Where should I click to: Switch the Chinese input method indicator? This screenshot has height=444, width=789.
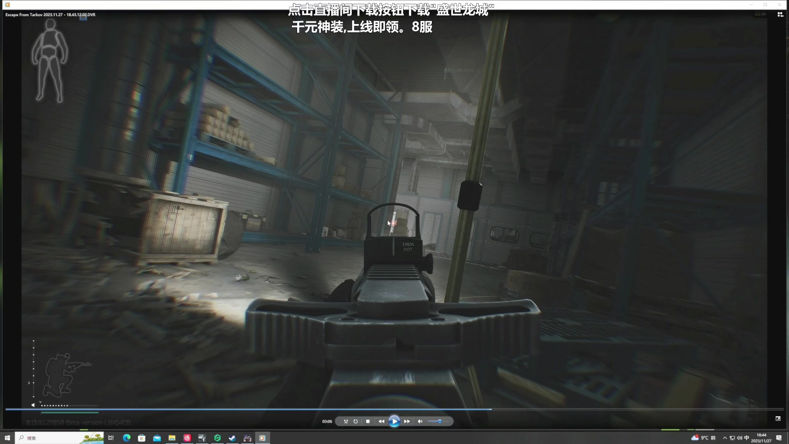747,438
